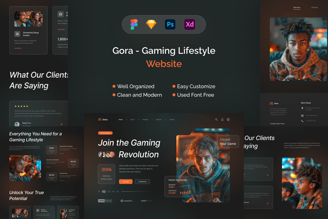Click the Contact Us button

pos(142,181)
